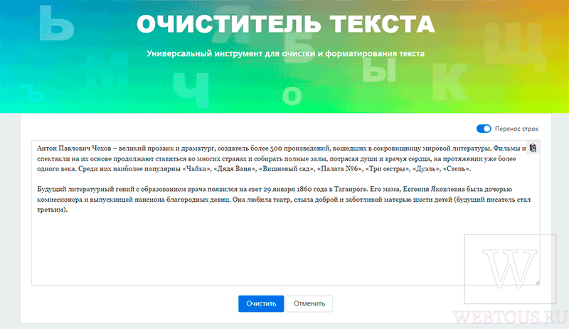Click the text 29 января 1860 года
The width and height of the screenshot is (569, 329).
coord(295,189)
